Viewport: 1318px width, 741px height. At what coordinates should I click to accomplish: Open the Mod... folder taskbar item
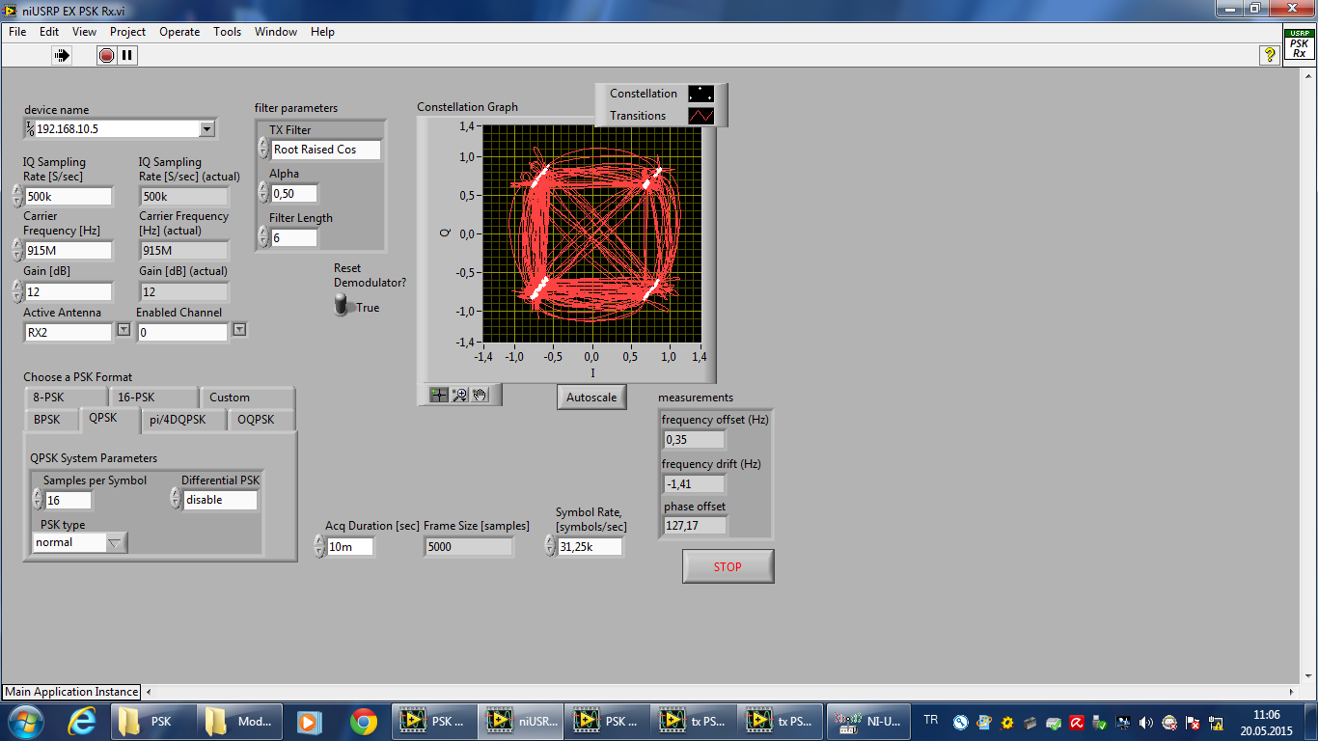[x=241, y=721]
